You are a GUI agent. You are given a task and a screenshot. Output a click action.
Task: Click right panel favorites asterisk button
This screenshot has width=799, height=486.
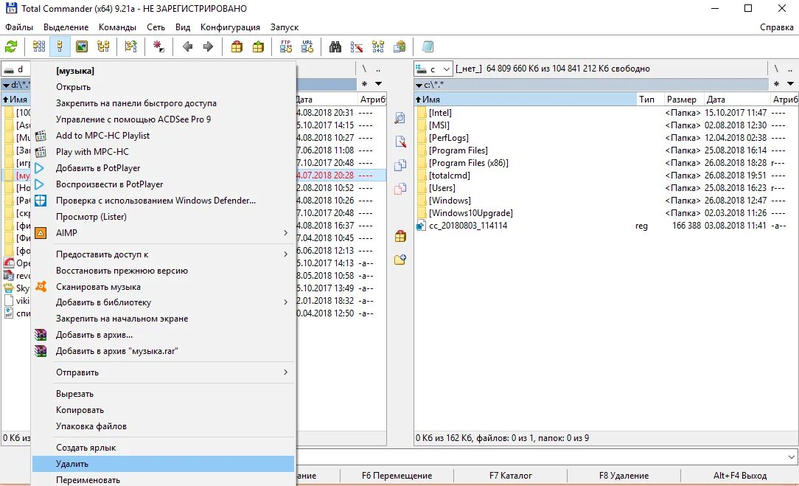tap(776, 83)
